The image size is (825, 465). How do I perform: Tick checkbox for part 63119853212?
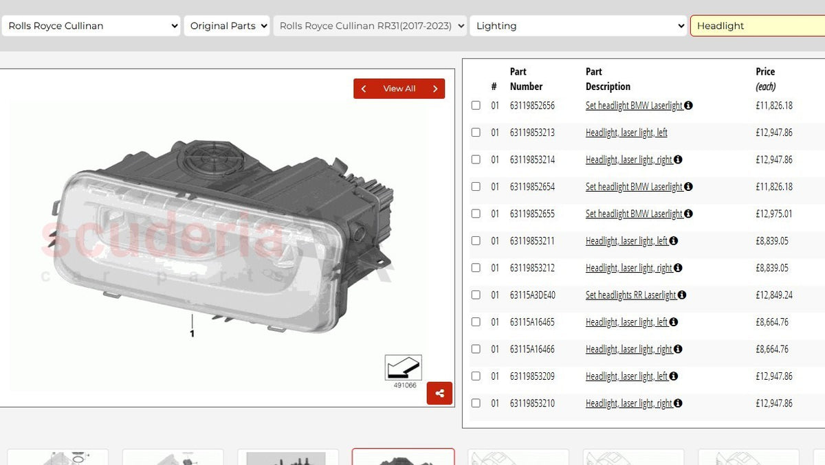(x=476, y=268)
